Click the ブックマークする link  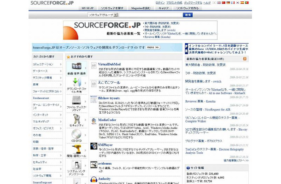[x=193, y=3]
